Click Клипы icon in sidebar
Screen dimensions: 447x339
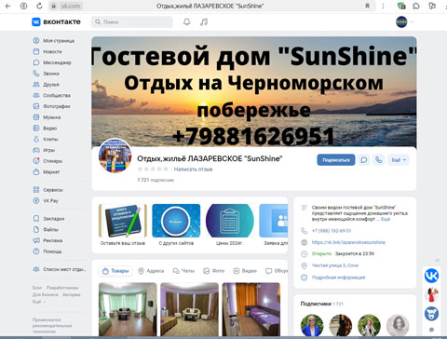coord(36,139)
